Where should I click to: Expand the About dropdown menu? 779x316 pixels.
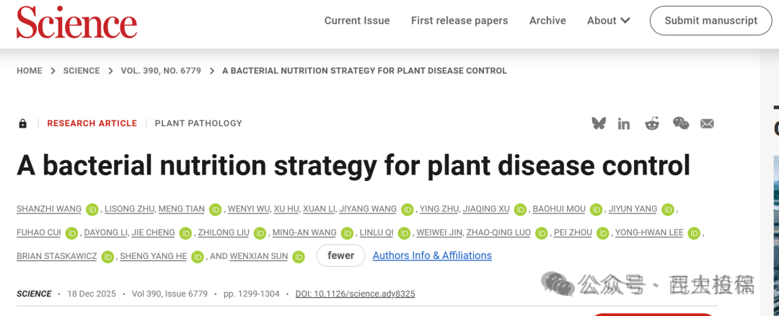tap(608, 20)
